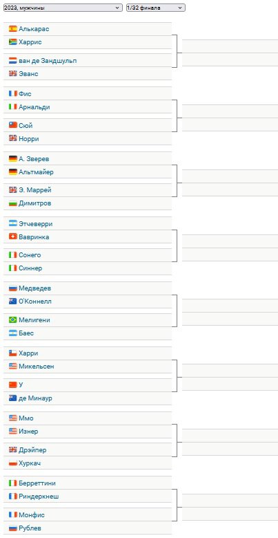Image resolution: width=278 pixels, height=538 pixels.
Task: Open player link Синнер
Action: (x=30, y=268)
